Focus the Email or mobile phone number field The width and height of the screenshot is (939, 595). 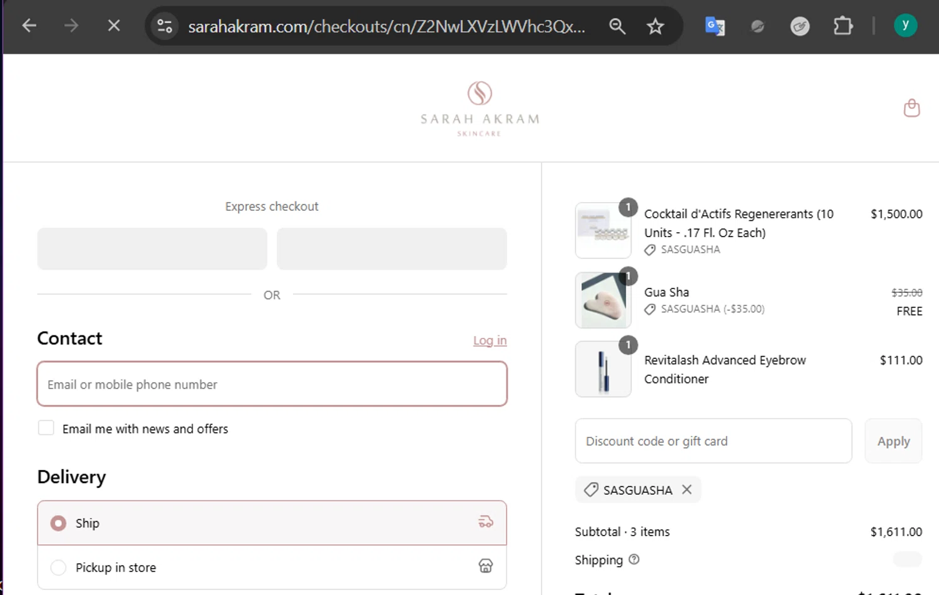pos(272,384)
